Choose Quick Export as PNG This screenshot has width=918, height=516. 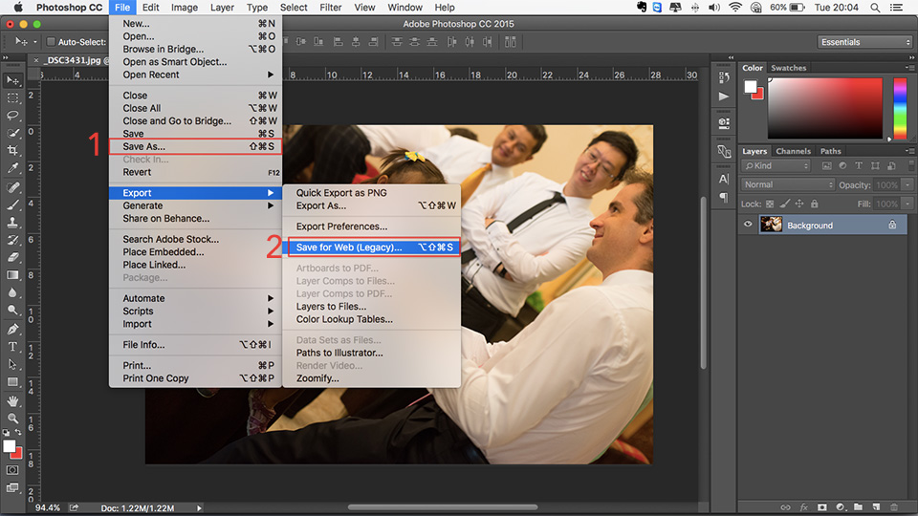point(372,192)
